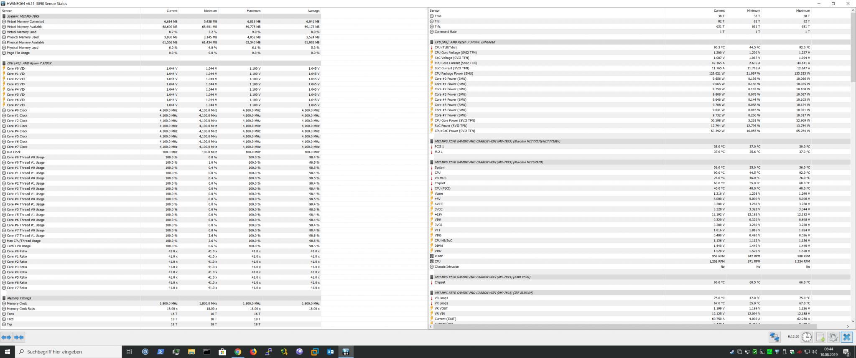Start logging with the log file button
Screen dimensions: 856x358
pyautogui.click(x=820, y=337)
